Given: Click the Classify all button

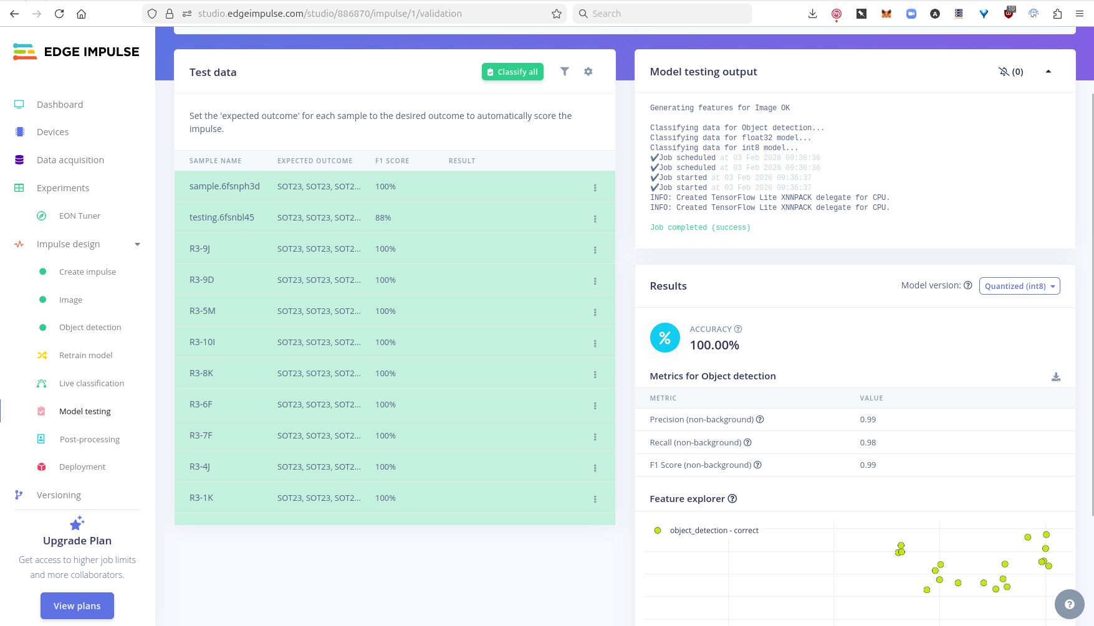Looking at the screenshot, I should 512,72.
